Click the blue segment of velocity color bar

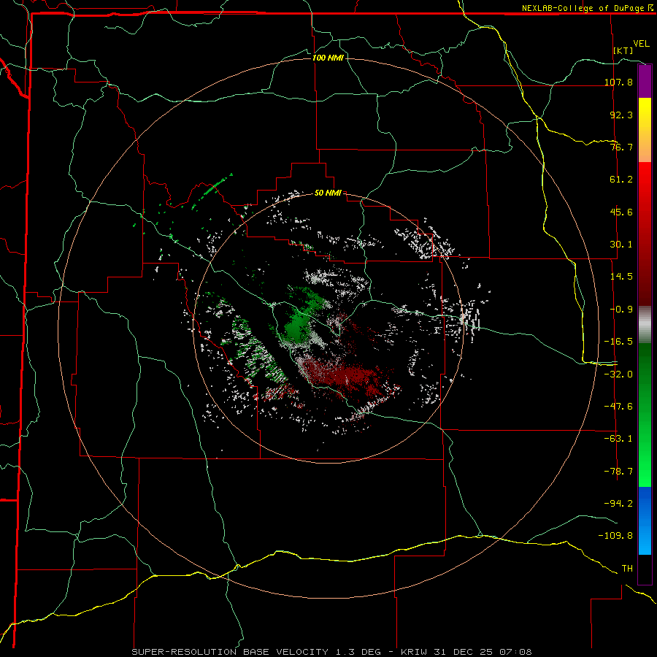point(645,520)
